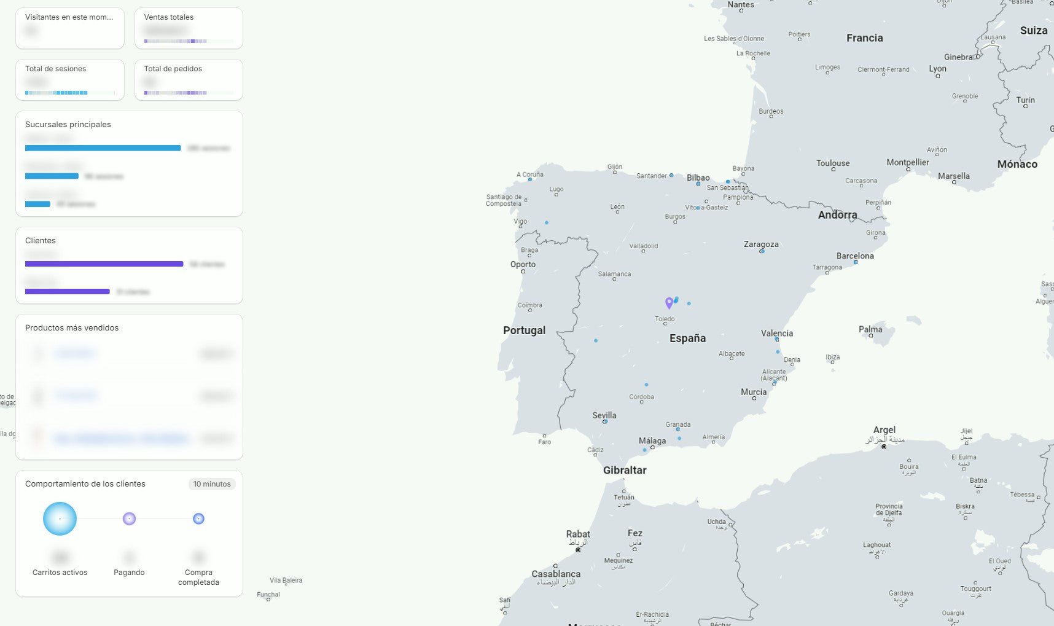Image resolution: width=1054 pixels, height=626 pixels.
Task: Click the purple location pin near Toledo
Action: pyautogui.click(x=669, y=302)
